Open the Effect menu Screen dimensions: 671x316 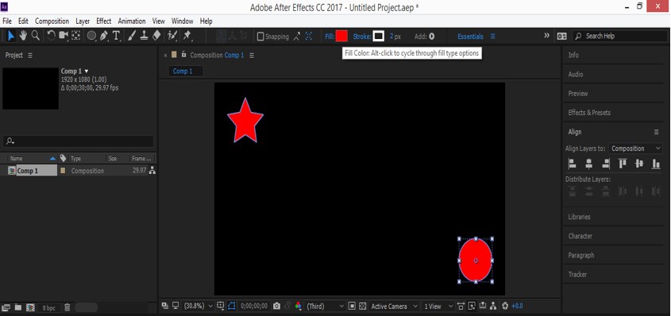[103, 21]
